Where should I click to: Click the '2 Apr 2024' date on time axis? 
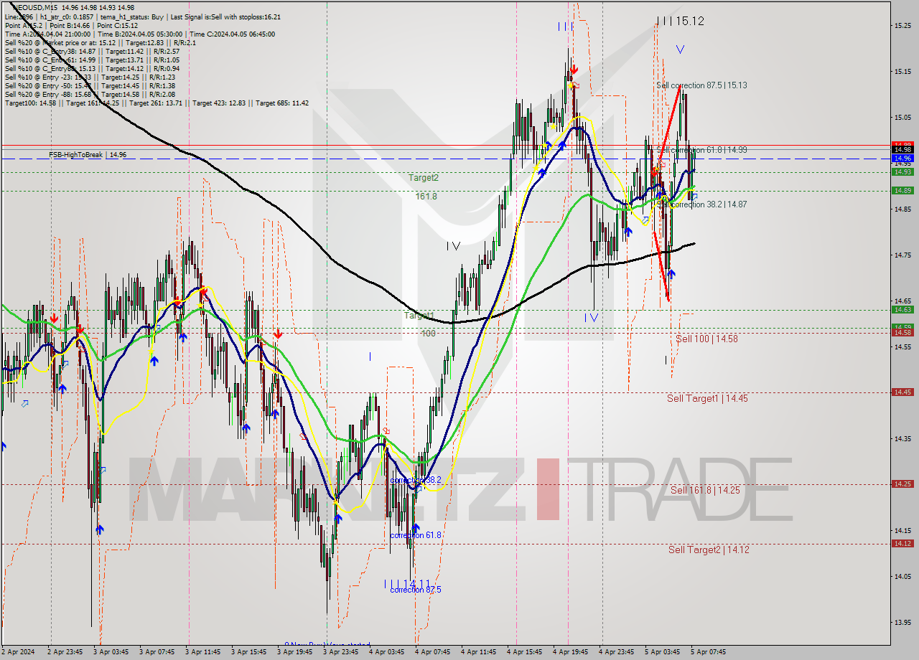tap(18, 652)
